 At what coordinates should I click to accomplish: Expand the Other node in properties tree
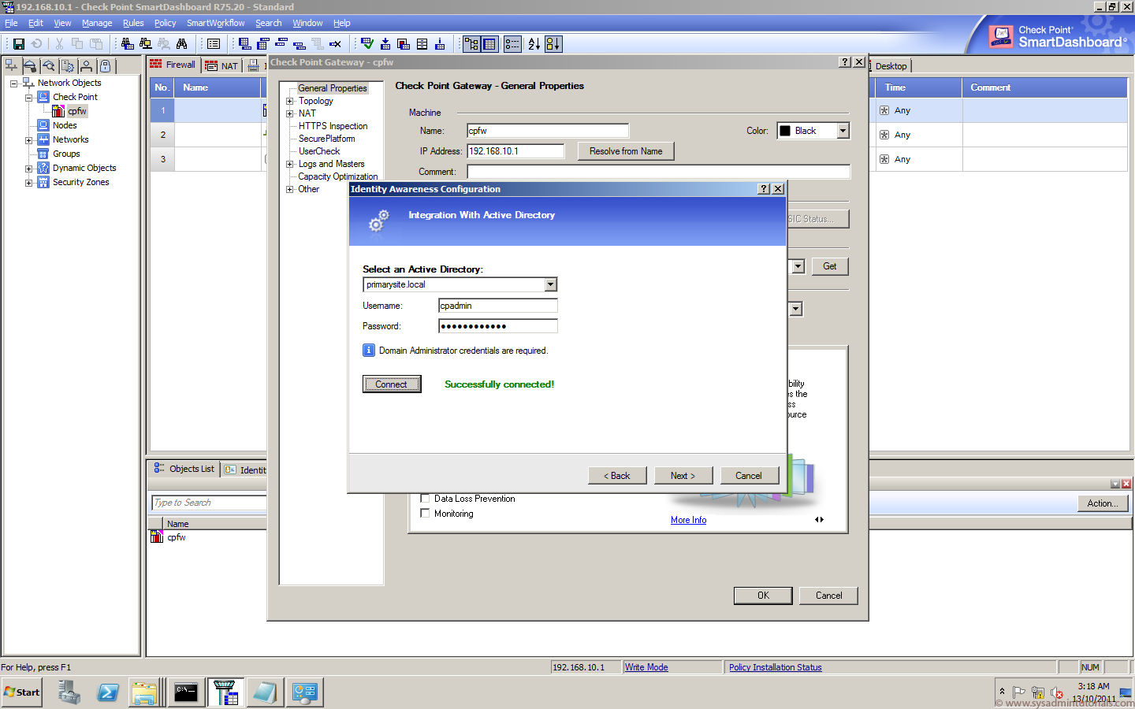(290, 189)
